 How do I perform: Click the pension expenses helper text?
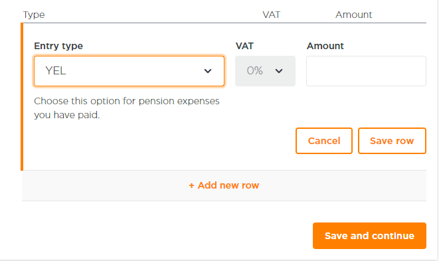pyautogui.click(x=127, y=108)
